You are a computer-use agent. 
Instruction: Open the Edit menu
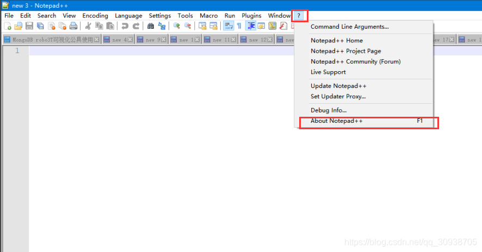tap(26, 16)
